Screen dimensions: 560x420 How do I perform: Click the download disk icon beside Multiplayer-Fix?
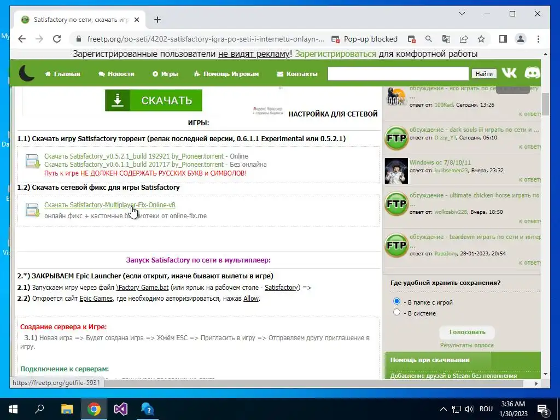(33, 209)
